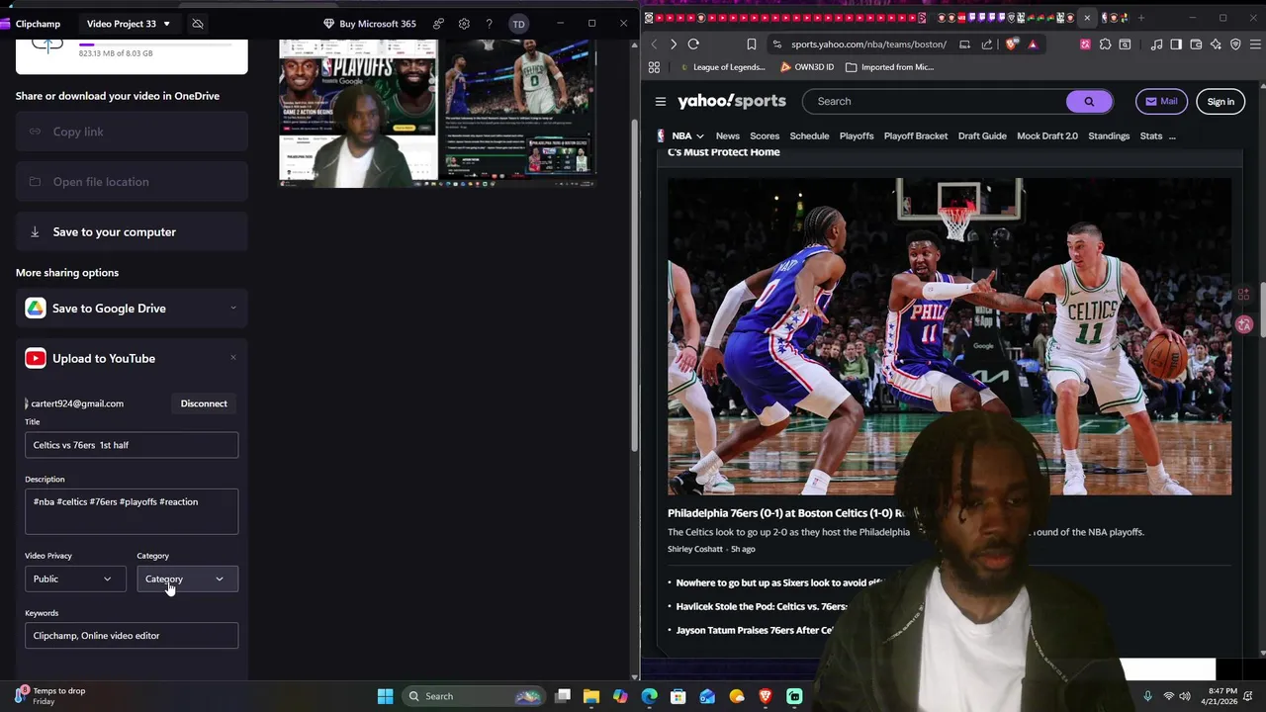The height and width of the screenshot is (712, 1266).
Task: Click the Keywords input field
Action: point(132,636)
